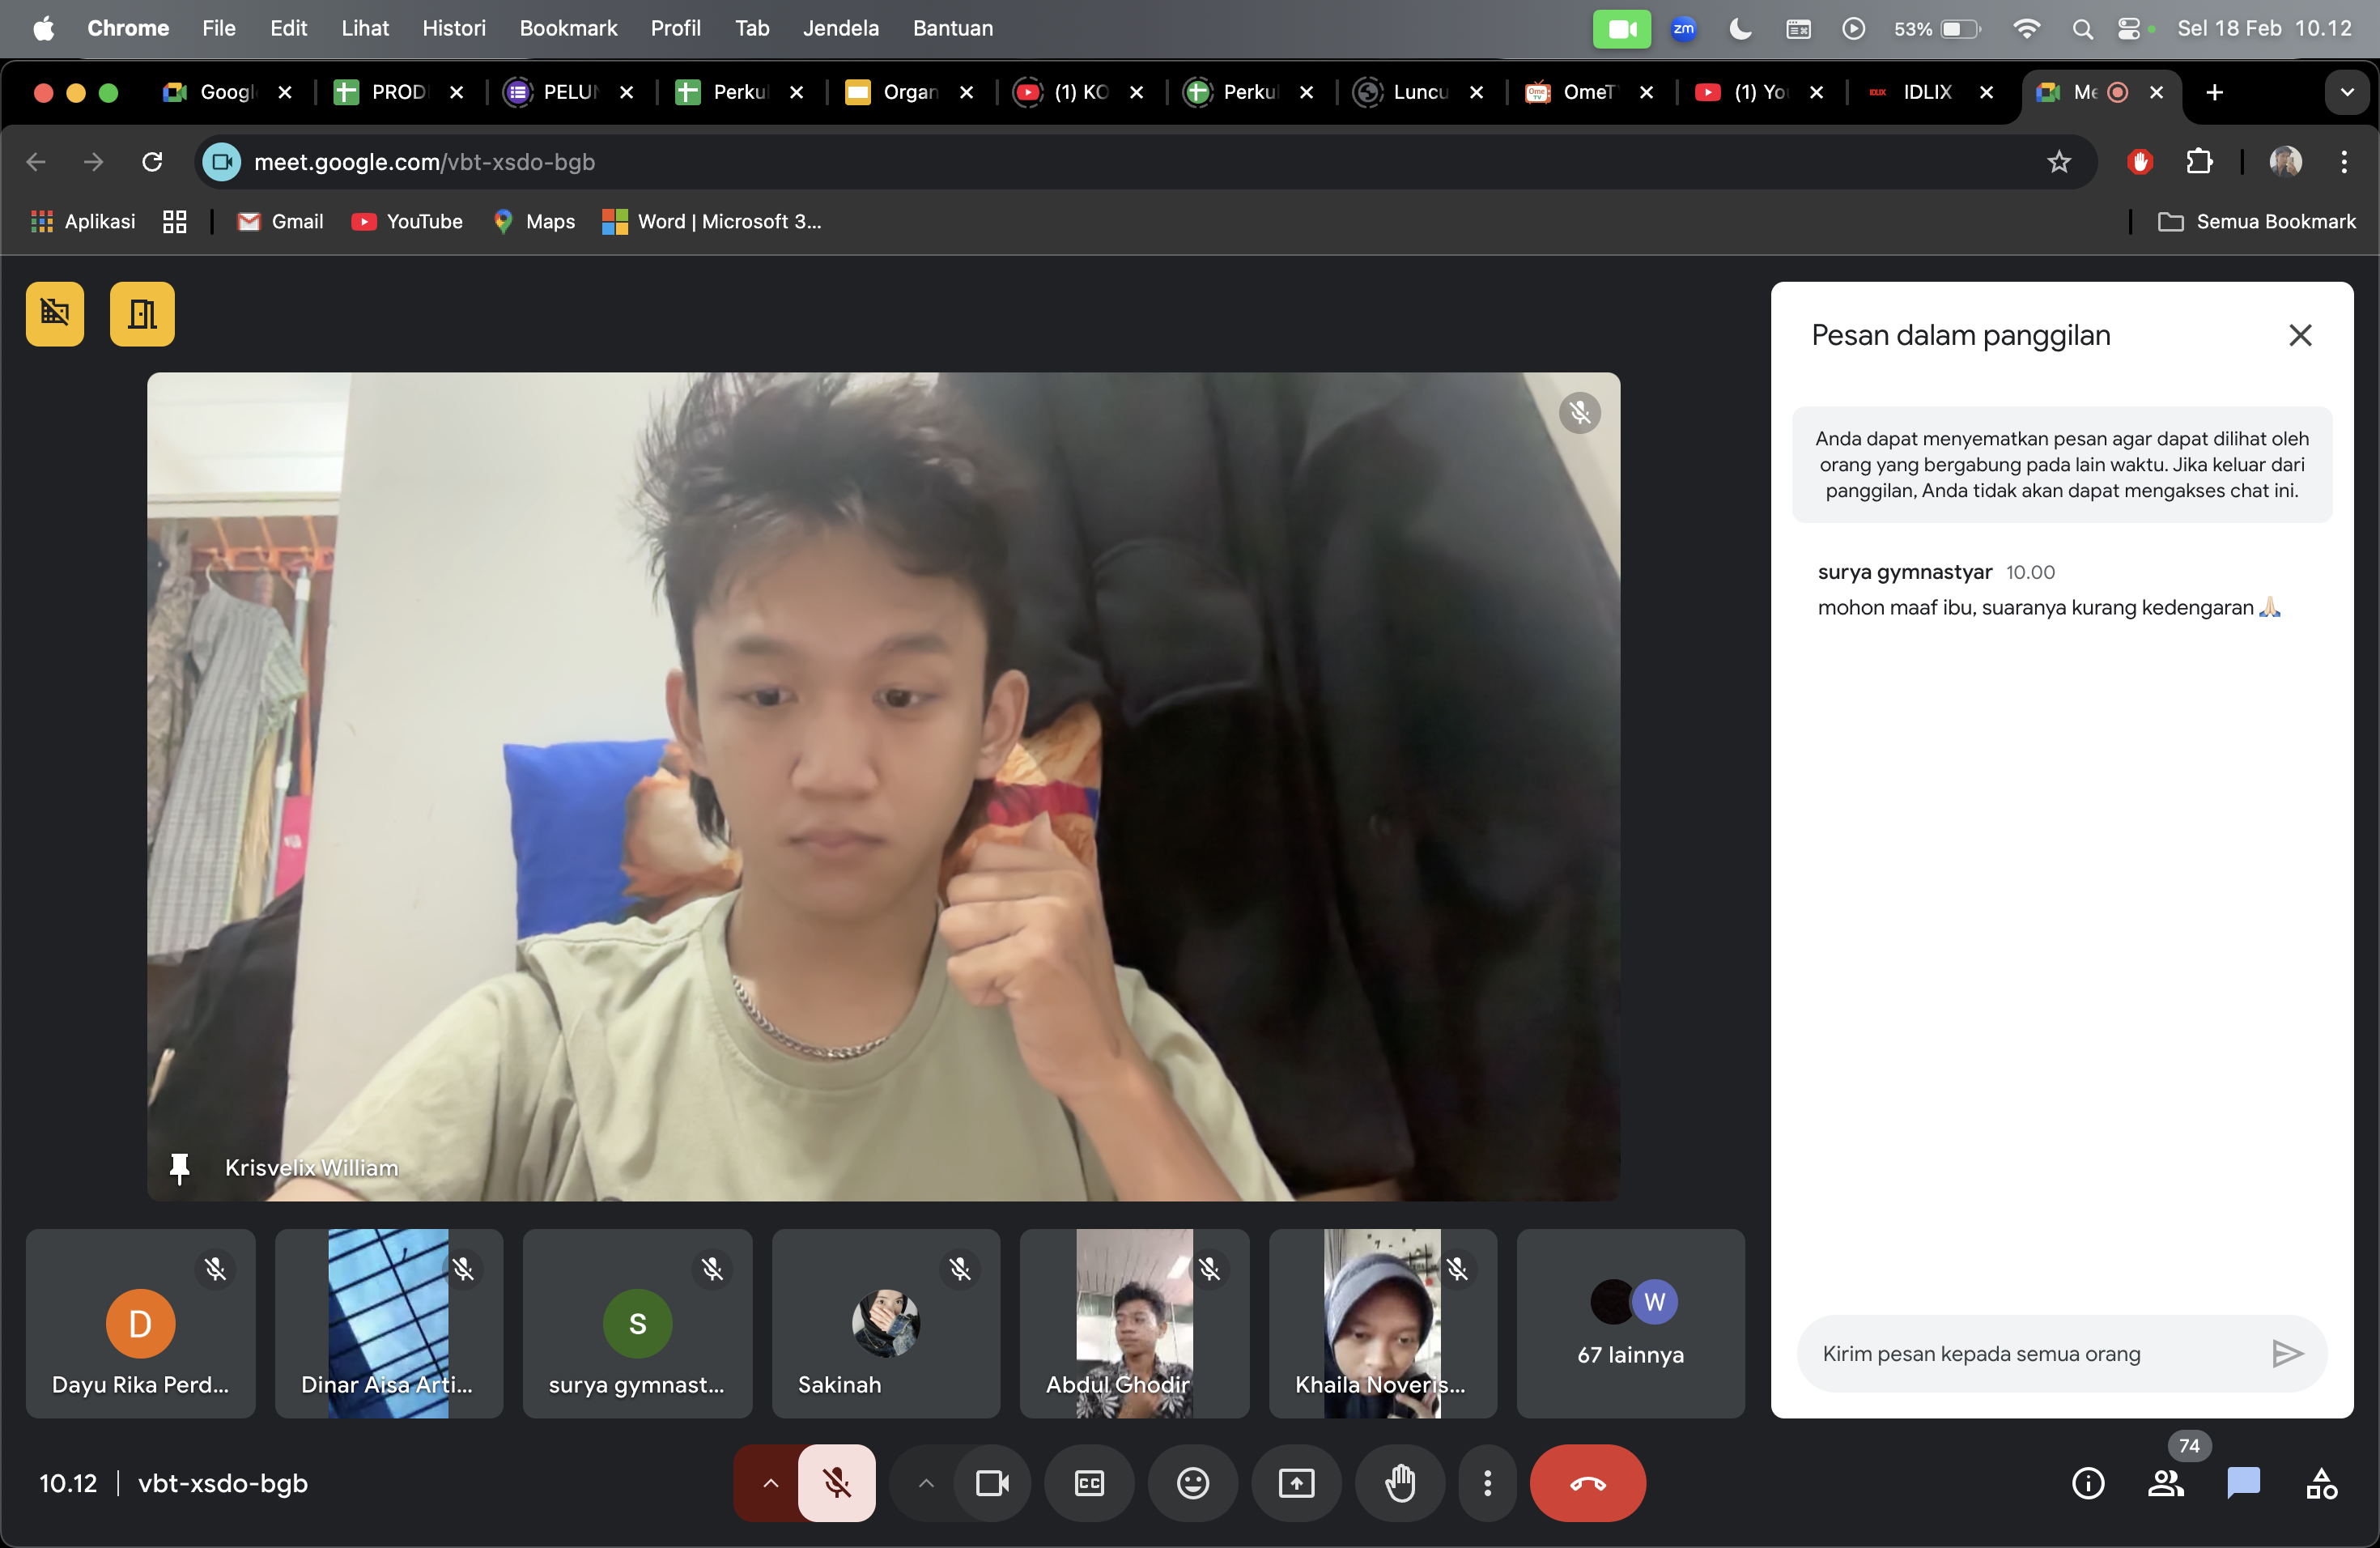Turn on closed captions
Viewport: 2380px width, 1548px height.
(x=1089, y=1483)
